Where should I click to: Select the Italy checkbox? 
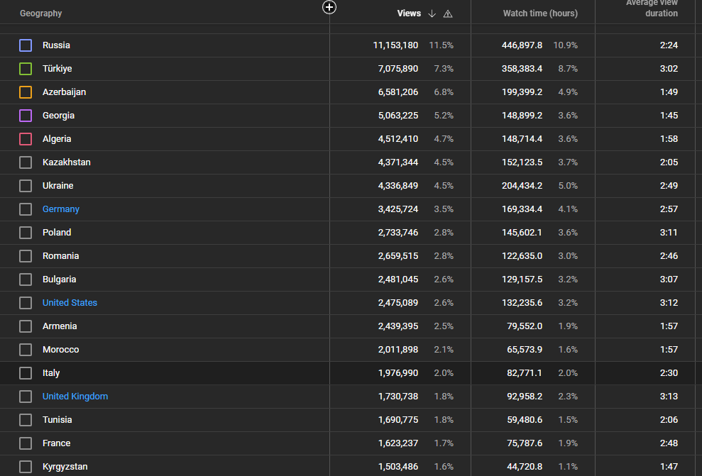[x=26, y=373]
